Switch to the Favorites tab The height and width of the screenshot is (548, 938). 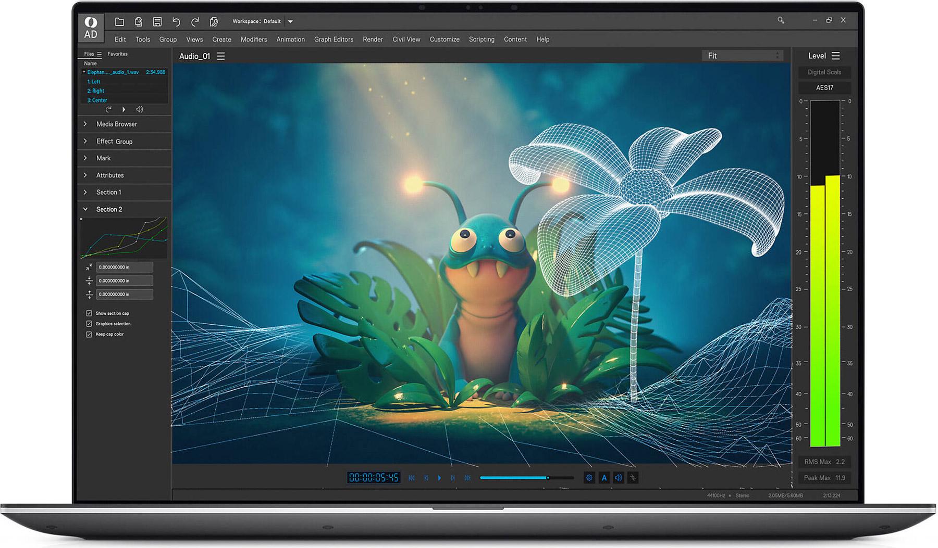tap(117, 54)
